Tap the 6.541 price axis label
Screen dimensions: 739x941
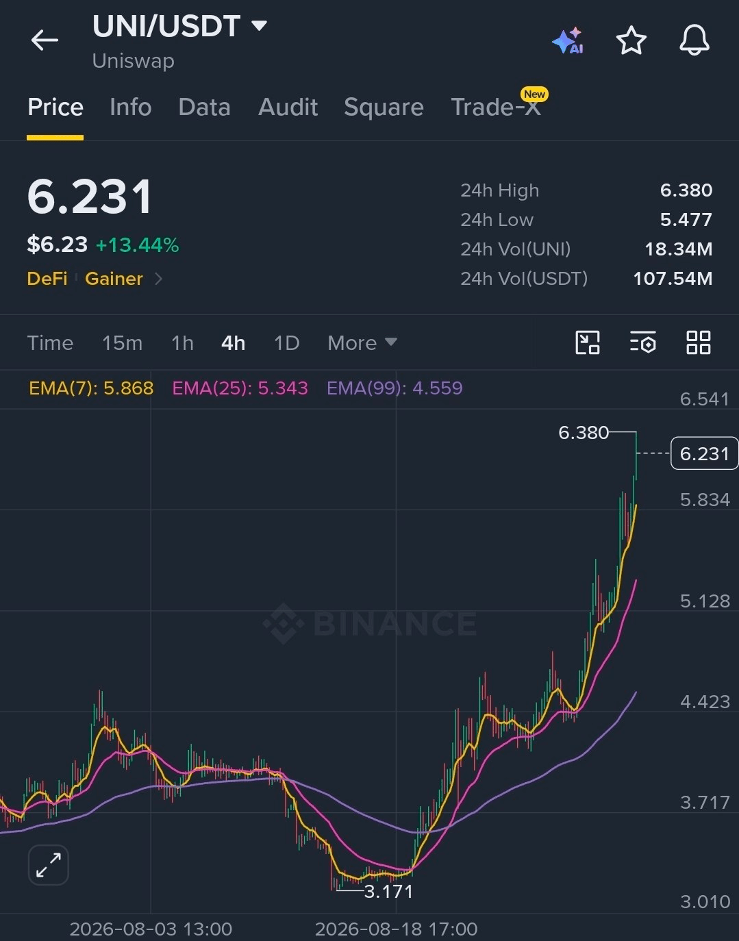tap(705, 399)
